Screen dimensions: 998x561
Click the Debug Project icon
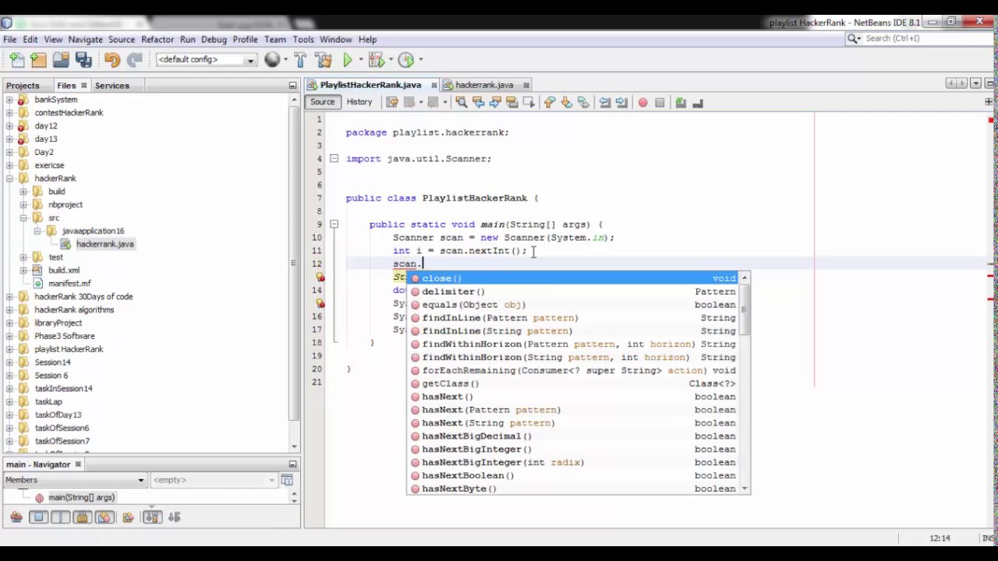[376, 59]
